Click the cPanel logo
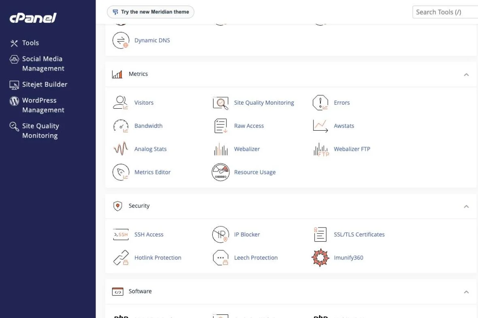 33,18
